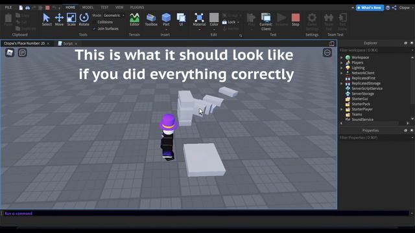415x233 pixels.
Task: Open the Color picker swatch
Action: coord(214,17)
